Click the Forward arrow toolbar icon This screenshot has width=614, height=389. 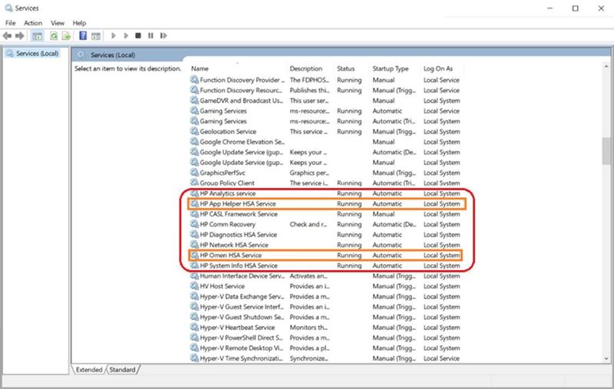coord(20,36)
